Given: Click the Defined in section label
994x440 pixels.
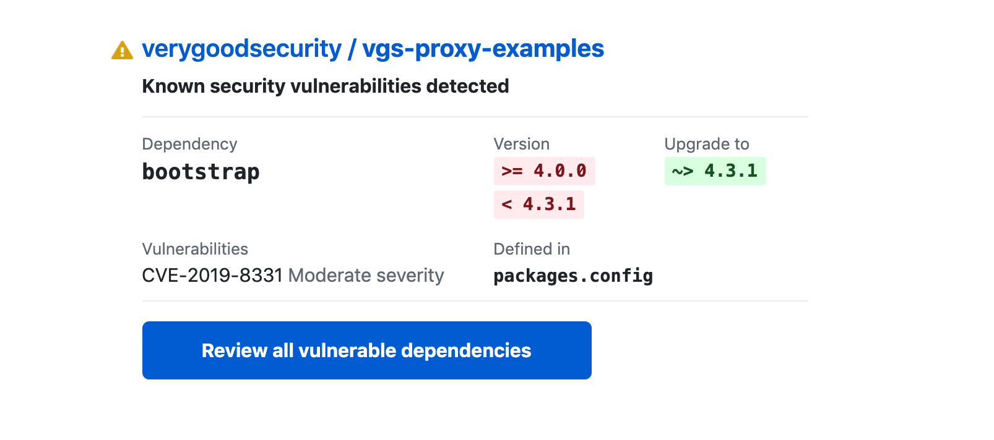Looking at the screenshot, I should pyautogui.click(x=532, y=249).
